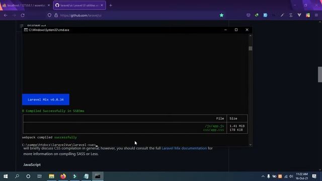Open the Pocket save icon

[x=248, y=15]
